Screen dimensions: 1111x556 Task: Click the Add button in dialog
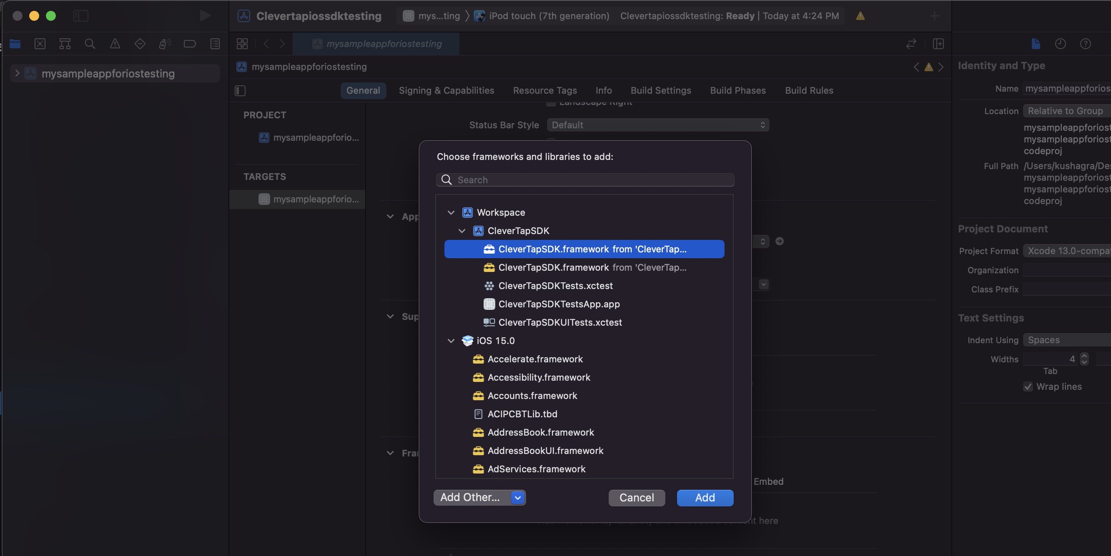point(705,498)
